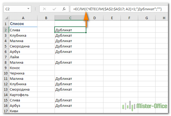This screenshot has width=171, height=116.
Task: Click the Insert Function fx icon
Action: (x=64, y=9)
